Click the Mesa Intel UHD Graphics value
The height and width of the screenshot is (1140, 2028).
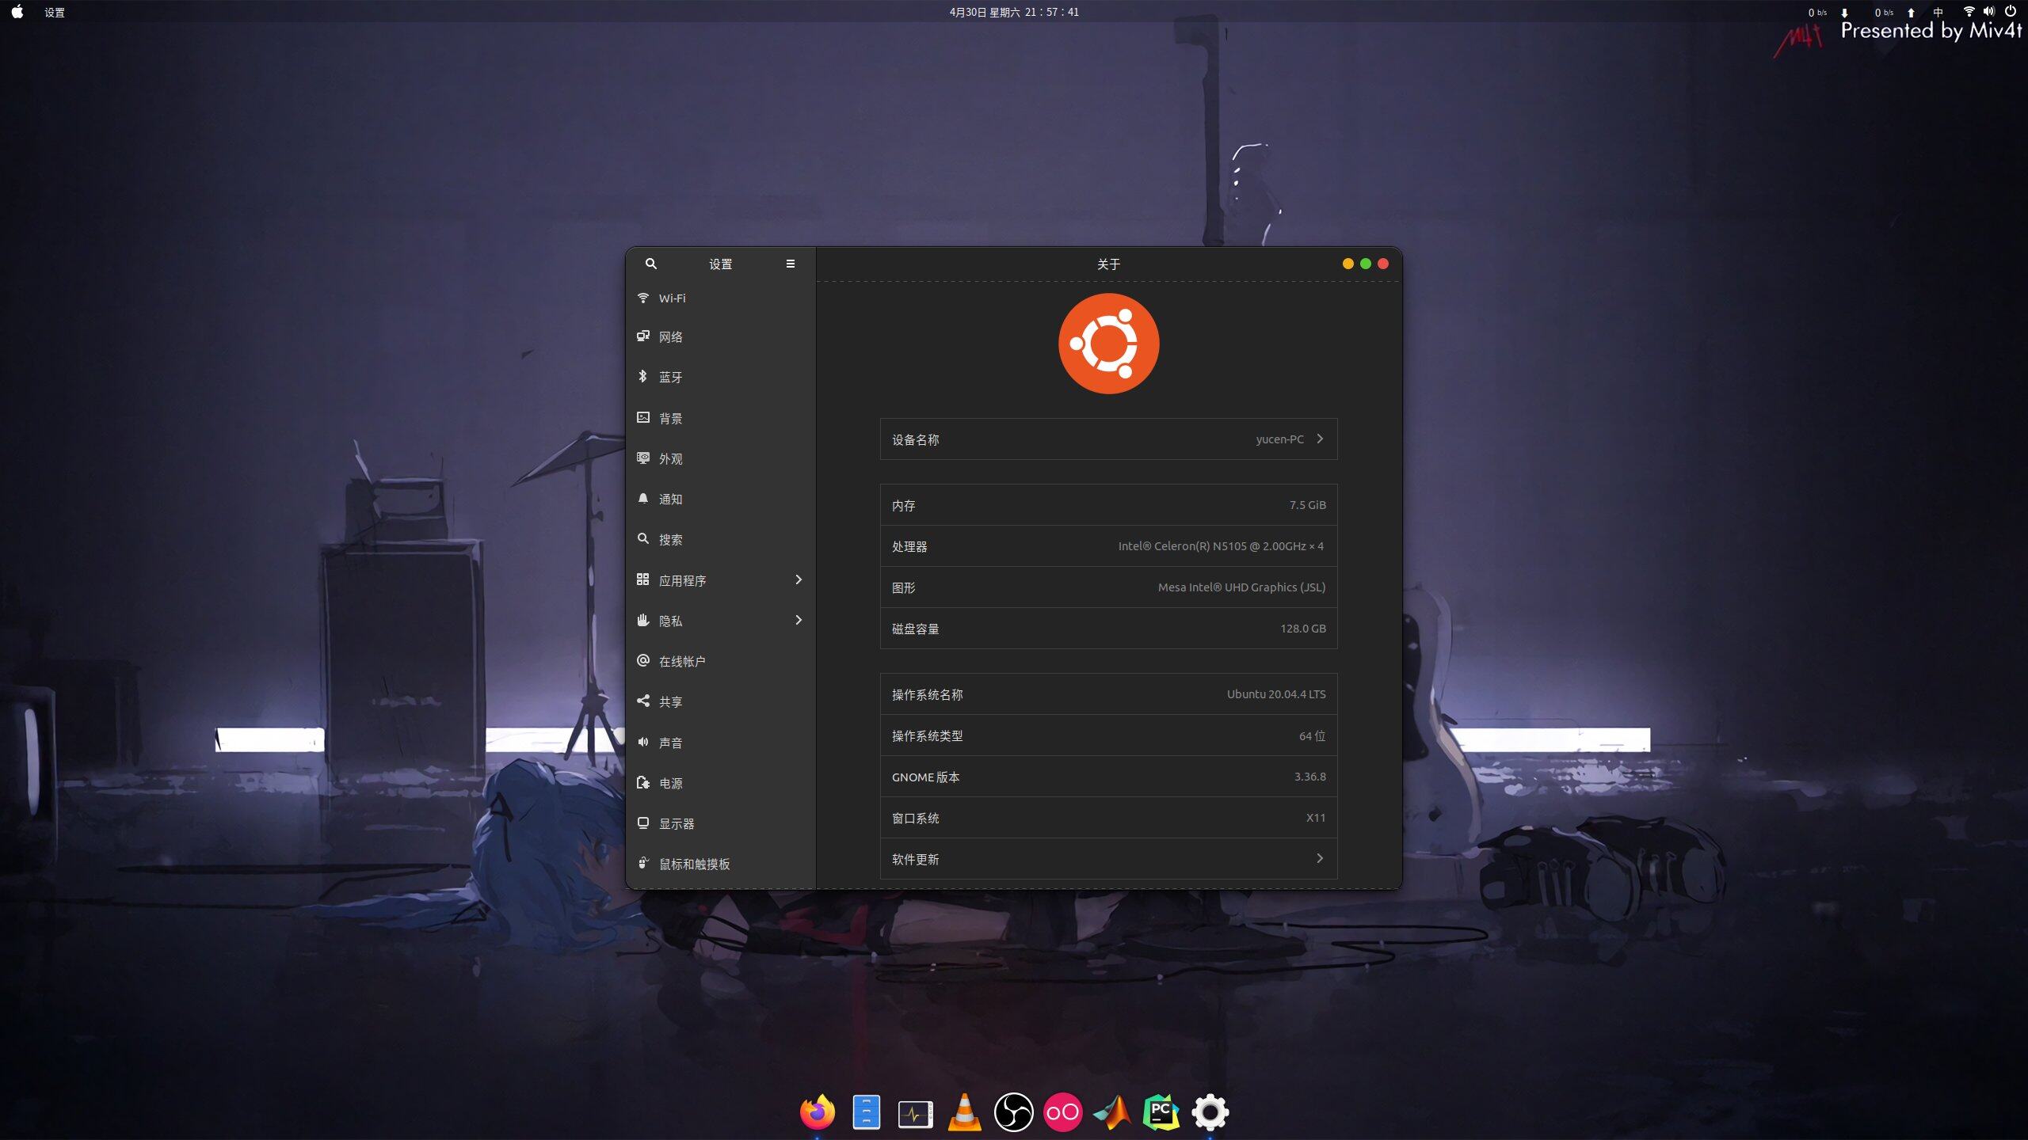coord(1241,587)
